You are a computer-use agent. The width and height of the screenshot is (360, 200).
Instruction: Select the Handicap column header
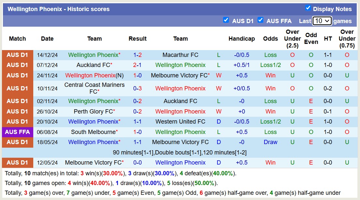tap(242, 38)
